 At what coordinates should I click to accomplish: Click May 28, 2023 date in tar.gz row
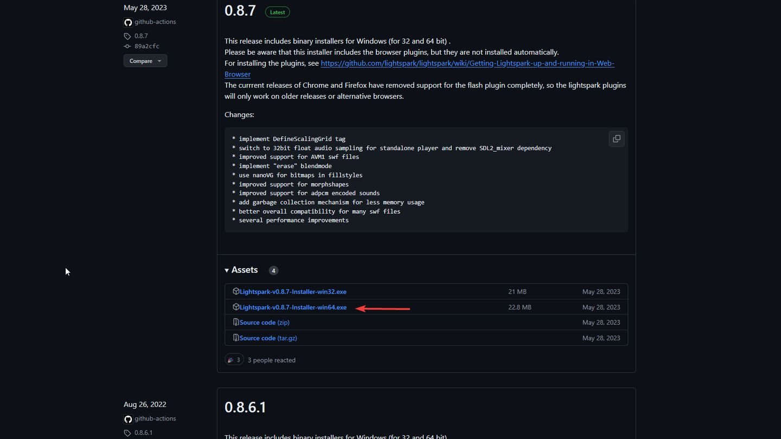[x=601, y=338]
